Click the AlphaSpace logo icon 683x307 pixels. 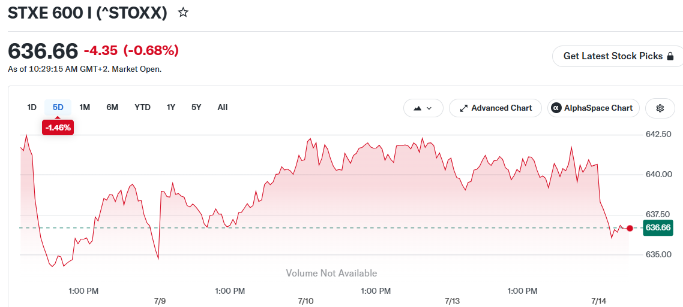[556, 108]
